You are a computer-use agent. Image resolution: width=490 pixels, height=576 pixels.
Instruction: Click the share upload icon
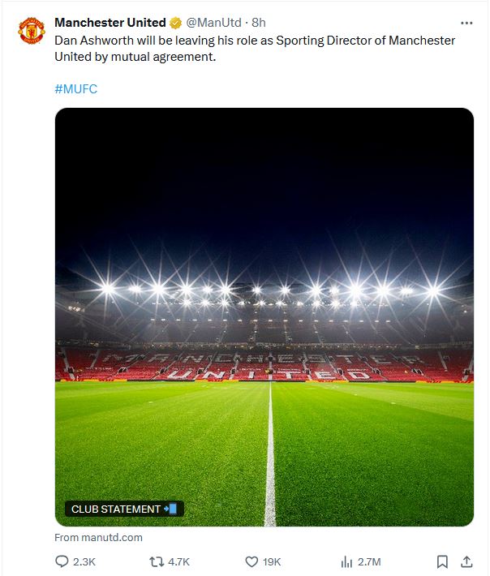[x=466, y=561]
